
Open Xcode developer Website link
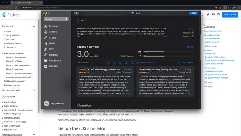(x=188, y=33)
